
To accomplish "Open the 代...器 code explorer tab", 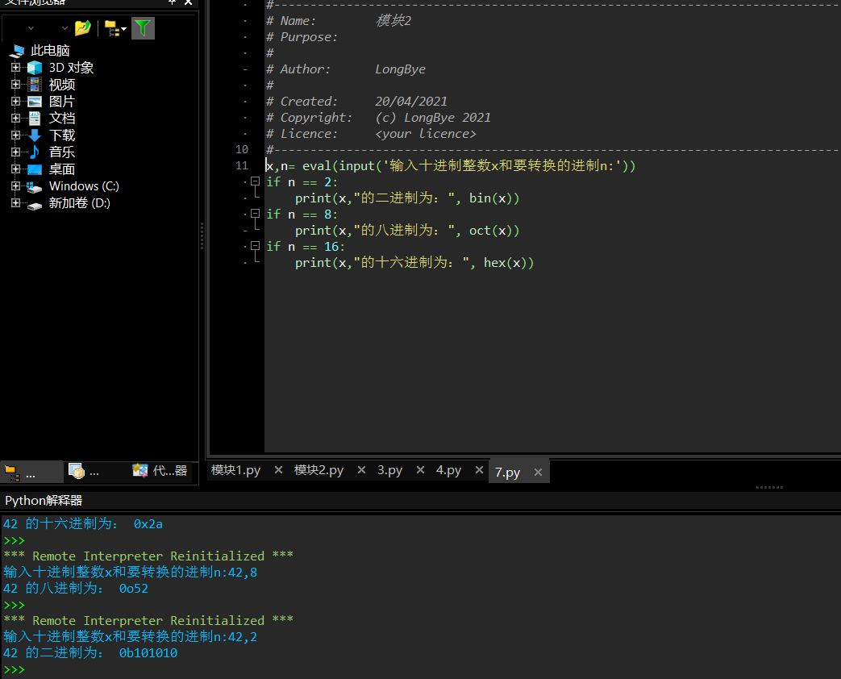I will click(160, 471).
